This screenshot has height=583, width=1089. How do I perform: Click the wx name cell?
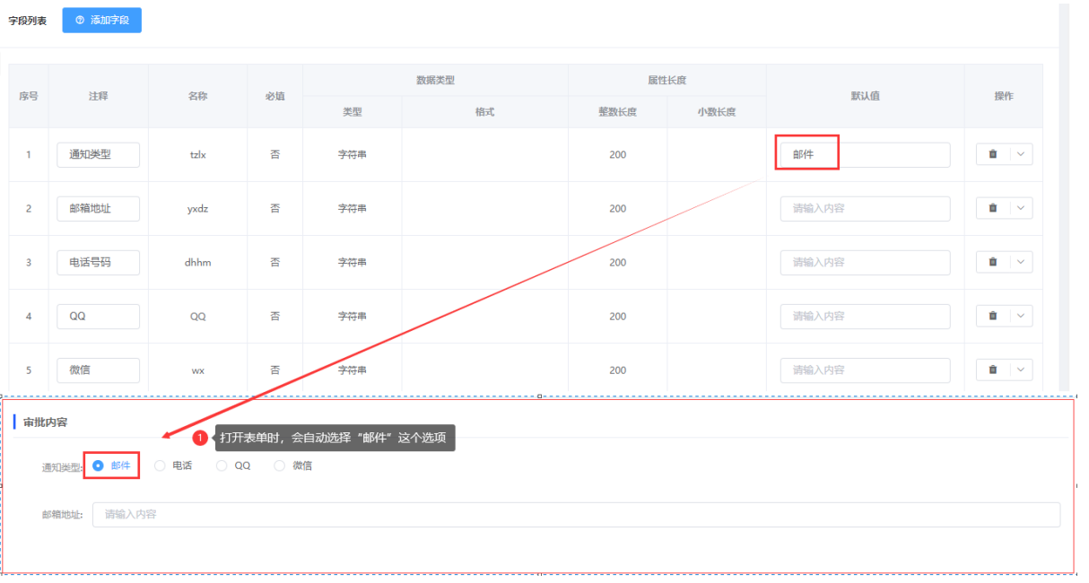(x=197, y=370)
